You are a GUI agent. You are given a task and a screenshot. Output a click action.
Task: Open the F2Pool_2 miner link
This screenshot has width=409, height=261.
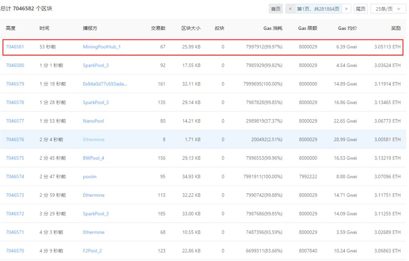92,251
